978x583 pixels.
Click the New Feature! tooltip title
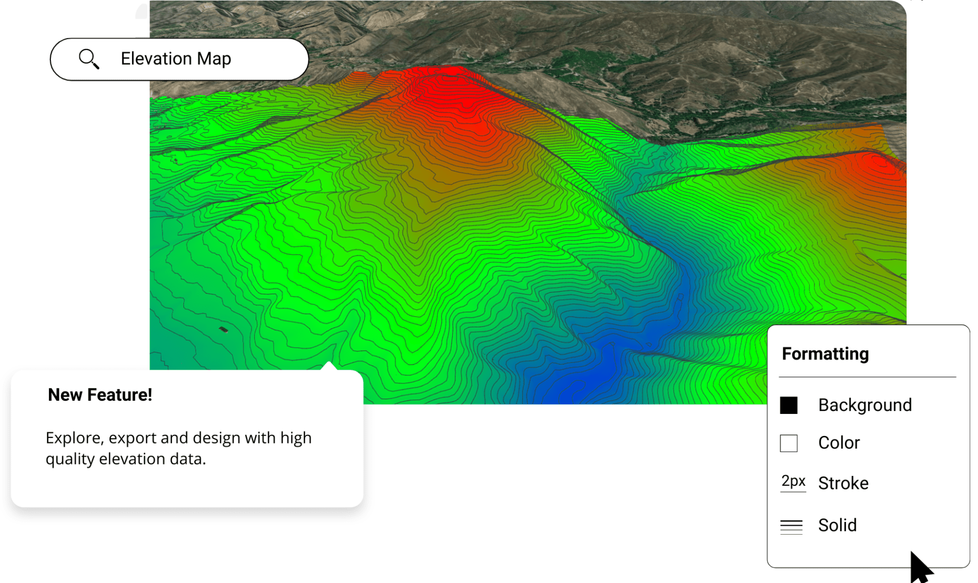click(x=100, y=395)
